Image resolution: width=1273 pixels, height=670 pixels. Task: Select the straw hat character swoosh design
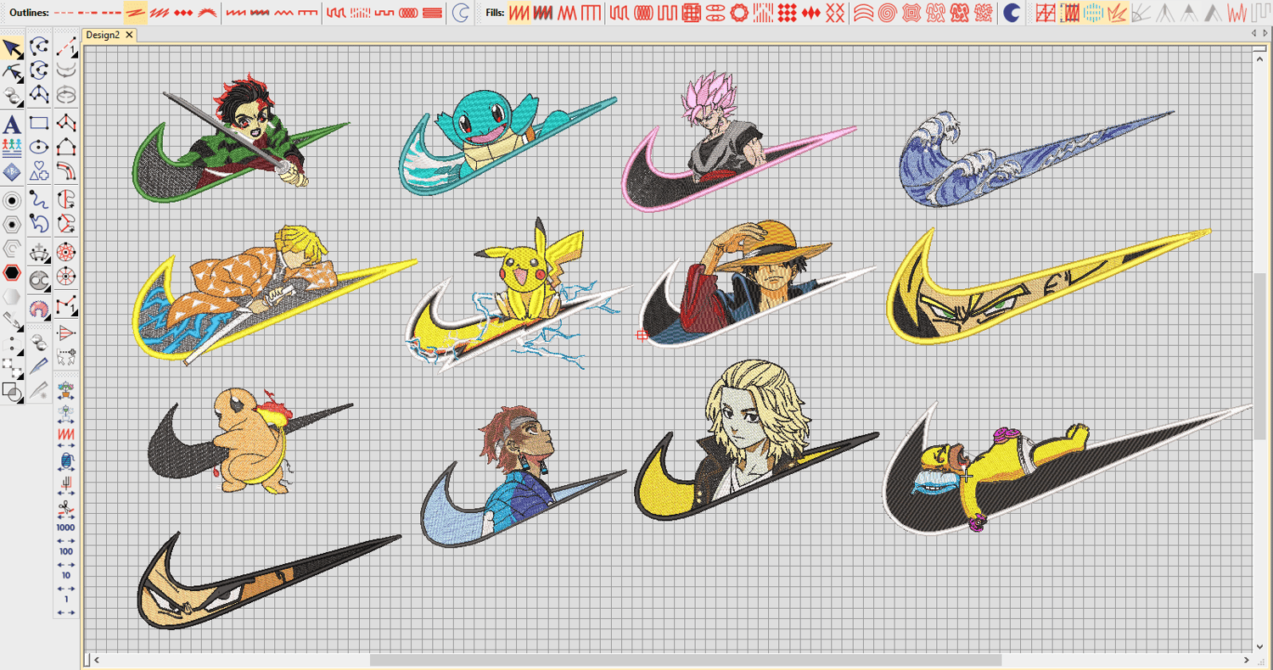(x=758, y=284)
